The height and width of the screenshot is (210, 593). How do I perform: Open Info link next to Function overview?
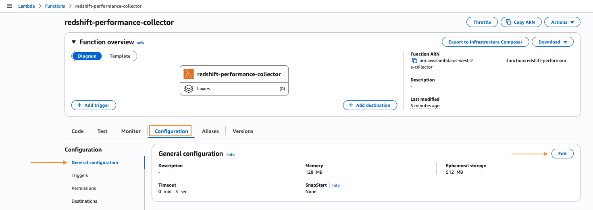tap(140, 43)
